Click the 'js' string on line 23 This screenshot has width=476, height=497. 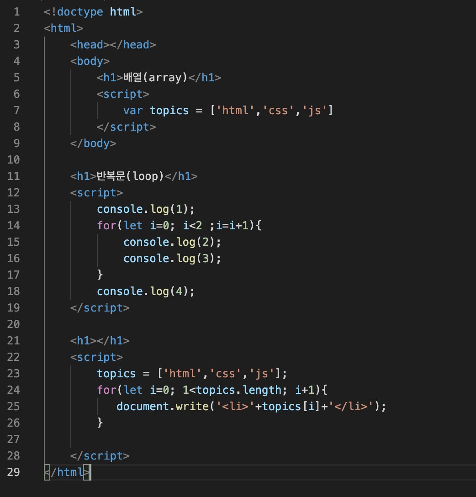pyautogui.click(x=261, y=374)
